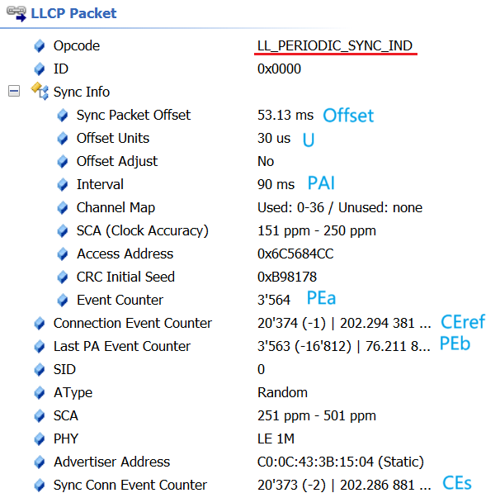The width and height of the screenshot is (500, 493).
Task: Click the diamond icon beside Offset Units
Action: click(x=63, y=139)
